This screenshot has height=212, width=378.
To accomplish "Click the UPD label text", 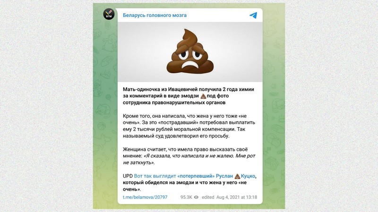I will tap(128, 176).
